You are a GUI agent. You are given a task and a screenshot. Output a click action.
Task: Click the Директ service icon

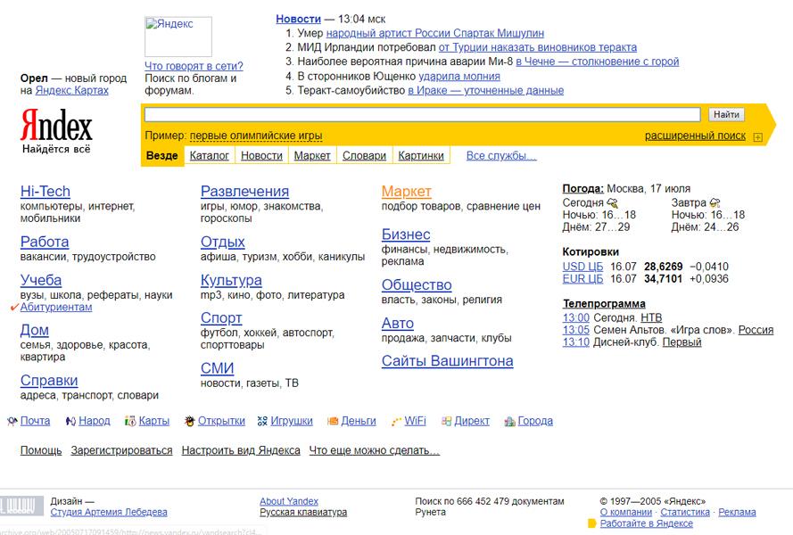(x=446, y=421)
